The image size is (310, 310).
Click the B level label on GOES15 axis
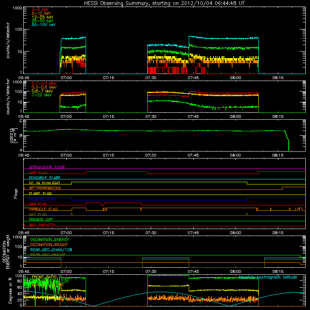(21, 136)
